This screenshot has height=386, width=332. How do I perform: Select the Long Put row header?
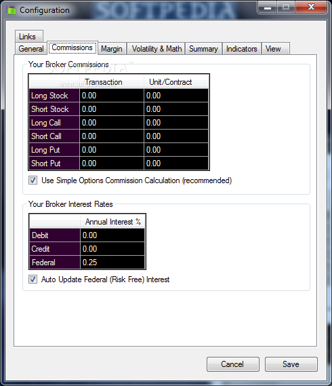click(54, 150)
